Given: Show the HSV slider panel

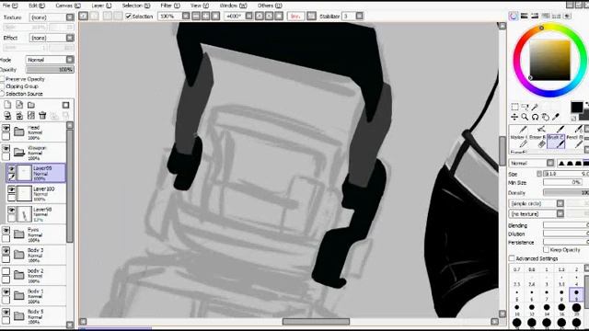Looking at the screenshot, I should pyautogui.click(x=535, y=16).
